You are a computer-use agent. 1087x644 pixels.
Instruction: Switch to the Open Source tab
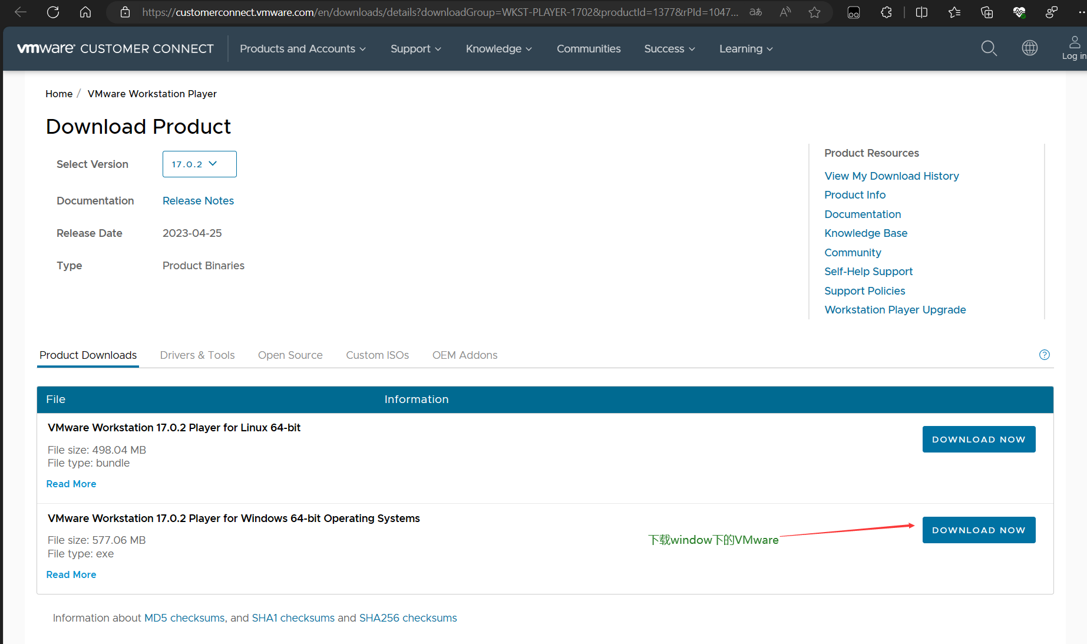point(290,355)
